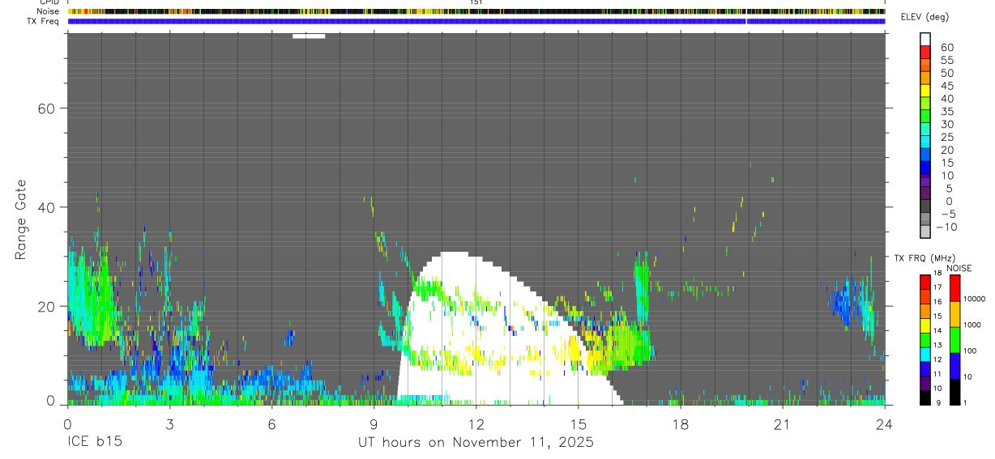Click UT hour axis tick label 24

(884, 424)
